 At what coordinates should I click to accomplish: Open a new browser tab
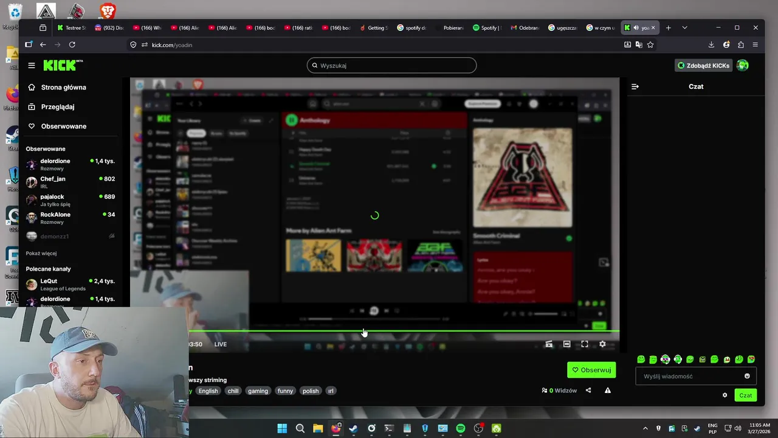668,27
